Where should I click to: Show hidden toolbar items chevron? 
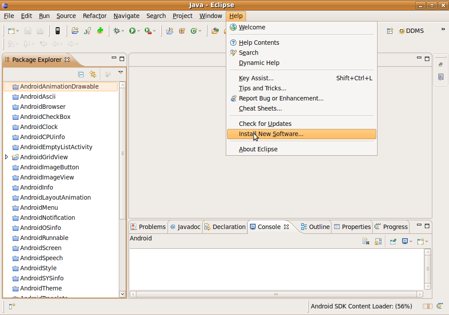[443, 29]
